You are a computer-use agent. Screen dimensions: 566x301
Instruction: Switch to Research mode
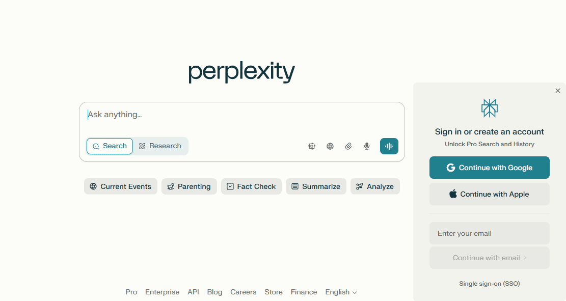(x=160, y=146)
